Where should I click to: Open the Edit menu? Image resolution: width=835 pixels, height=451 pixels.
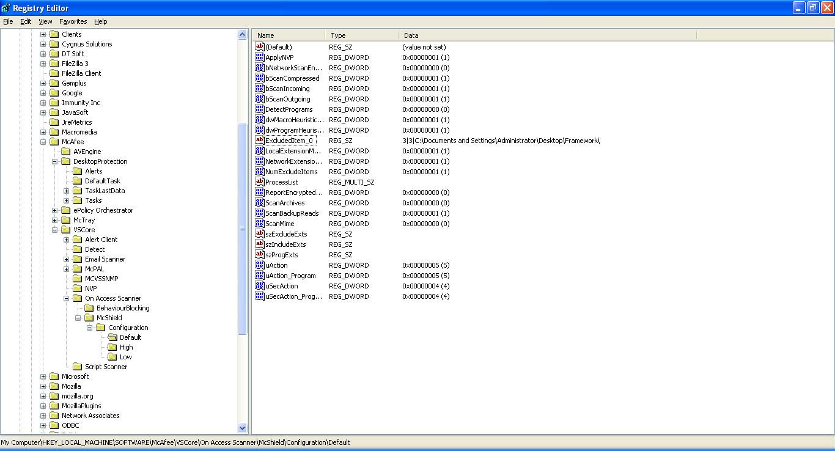click(26, 21)
